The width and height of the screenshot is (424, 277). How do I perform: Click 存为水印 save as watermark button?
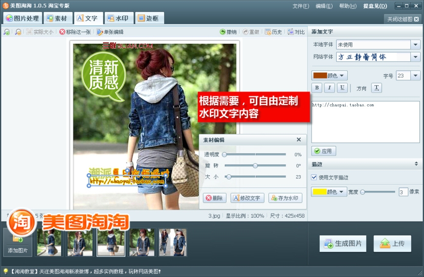[x=285, y=198]
